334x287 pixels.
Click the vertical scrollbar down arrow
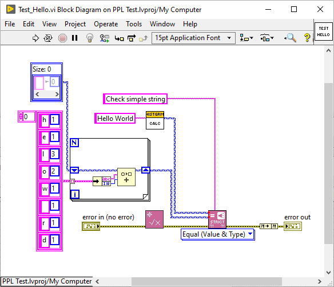tap(328, 273)
